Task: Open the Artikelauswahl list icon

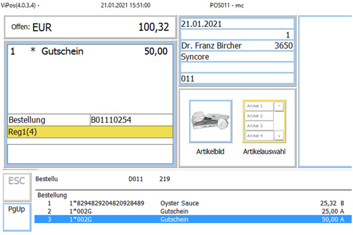Action: point(264,121)
